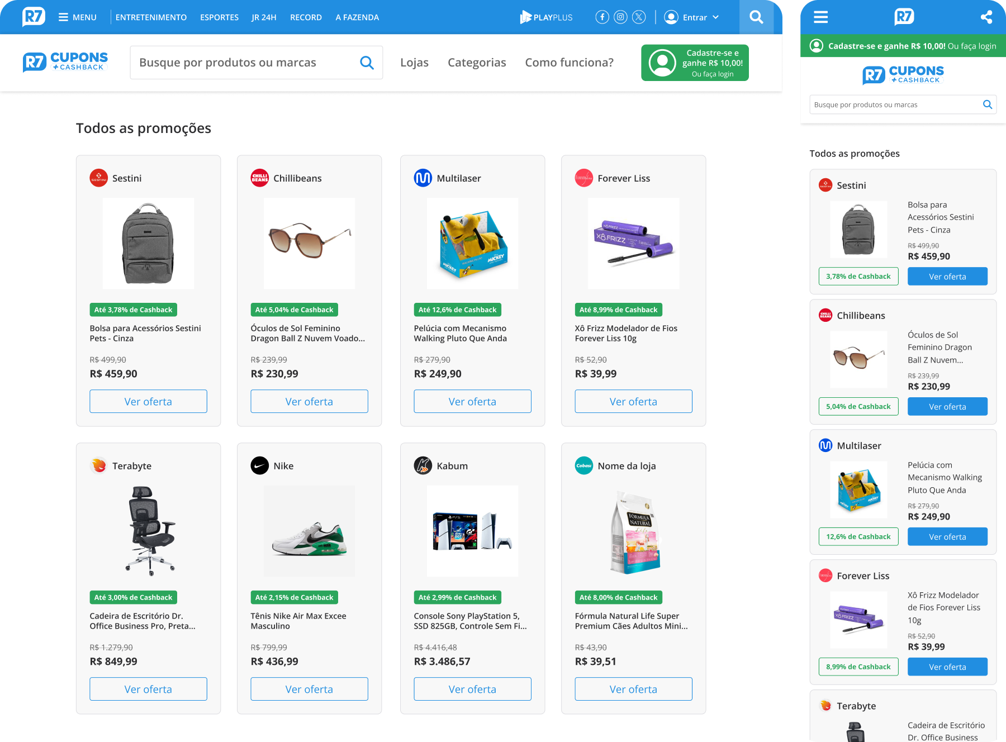Image resolution: width=1006 pixels, height=742 pixels.
Task: Click green Cadastre-se e ganhe R$ 10,00 button
Action: point(695,63)
